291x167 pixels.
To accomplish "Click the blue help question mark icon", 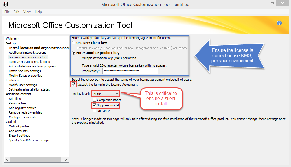I will coord(279,23).
